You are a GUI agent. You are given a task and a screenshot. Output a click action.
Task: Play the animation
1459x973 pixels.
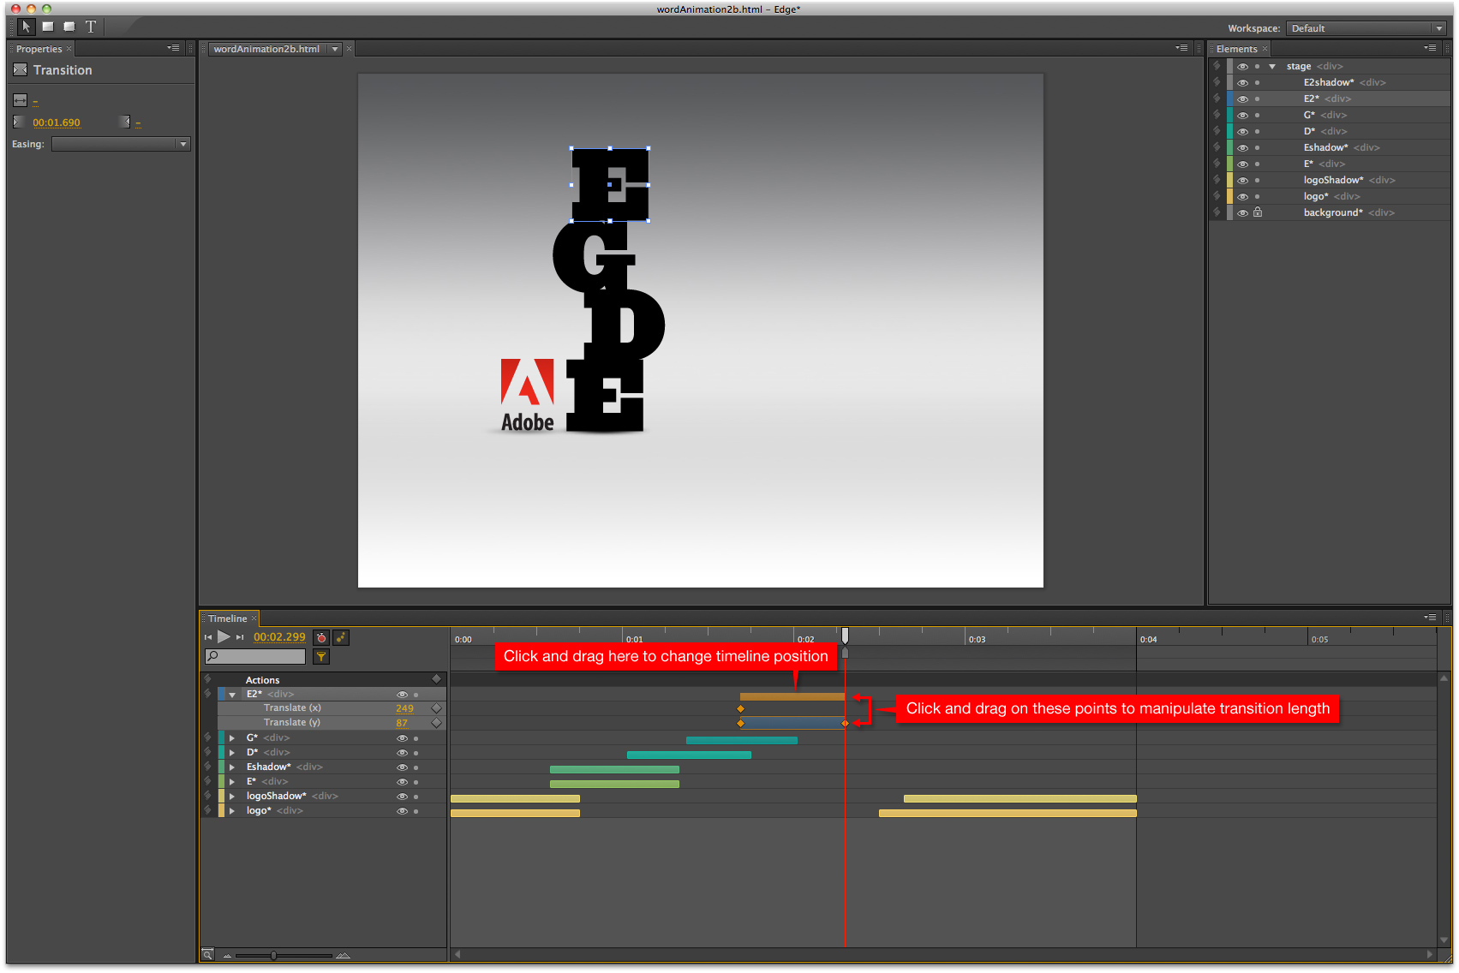(x=224, y=636)
